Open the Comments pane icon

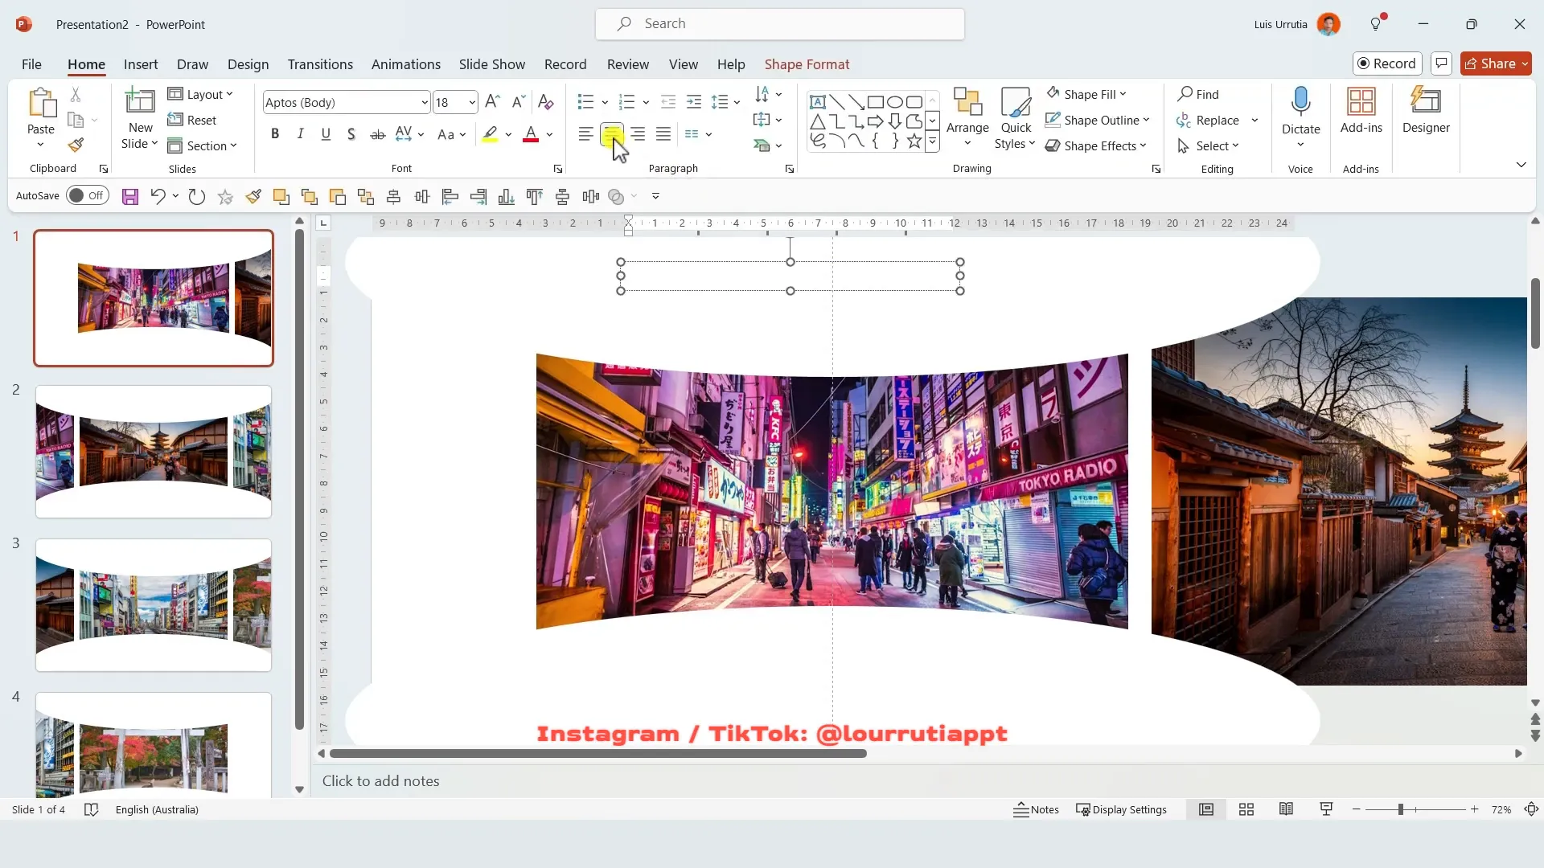tap(1441, 63)
